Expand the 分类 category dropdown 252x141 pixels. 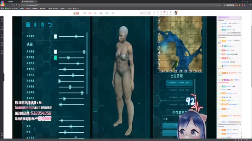95,13
